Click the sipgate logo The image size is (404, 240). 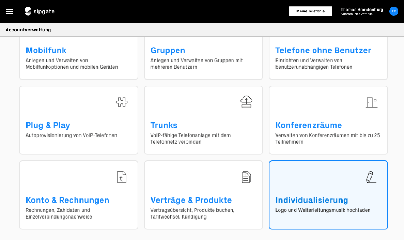40,11
